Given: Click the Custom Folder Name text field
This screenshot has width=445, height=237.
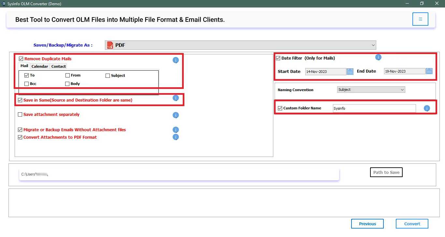Looking at the screenshot, I should point(374,108).
